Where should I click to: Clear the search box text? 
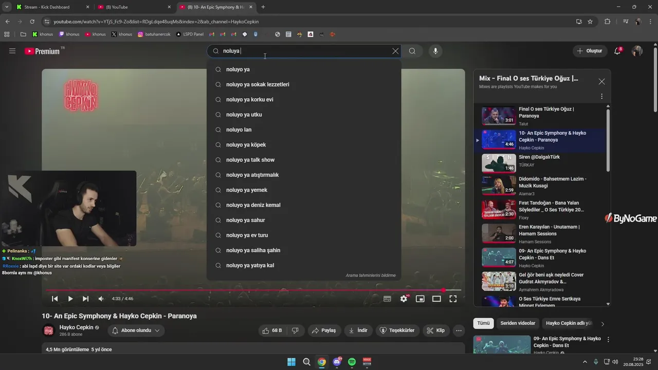tap(395, 51)
